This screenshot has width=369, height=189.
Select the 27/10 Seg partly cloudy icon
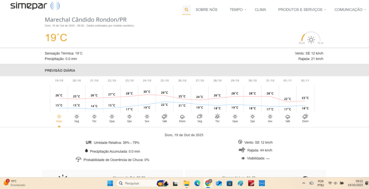coord(200,116)
